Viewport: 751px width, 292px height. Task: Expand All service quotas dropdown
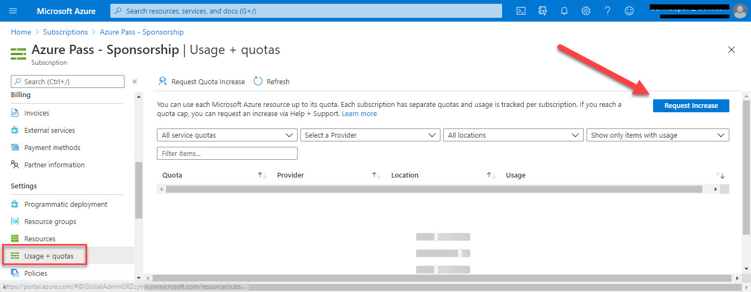(x=227, y=135)
